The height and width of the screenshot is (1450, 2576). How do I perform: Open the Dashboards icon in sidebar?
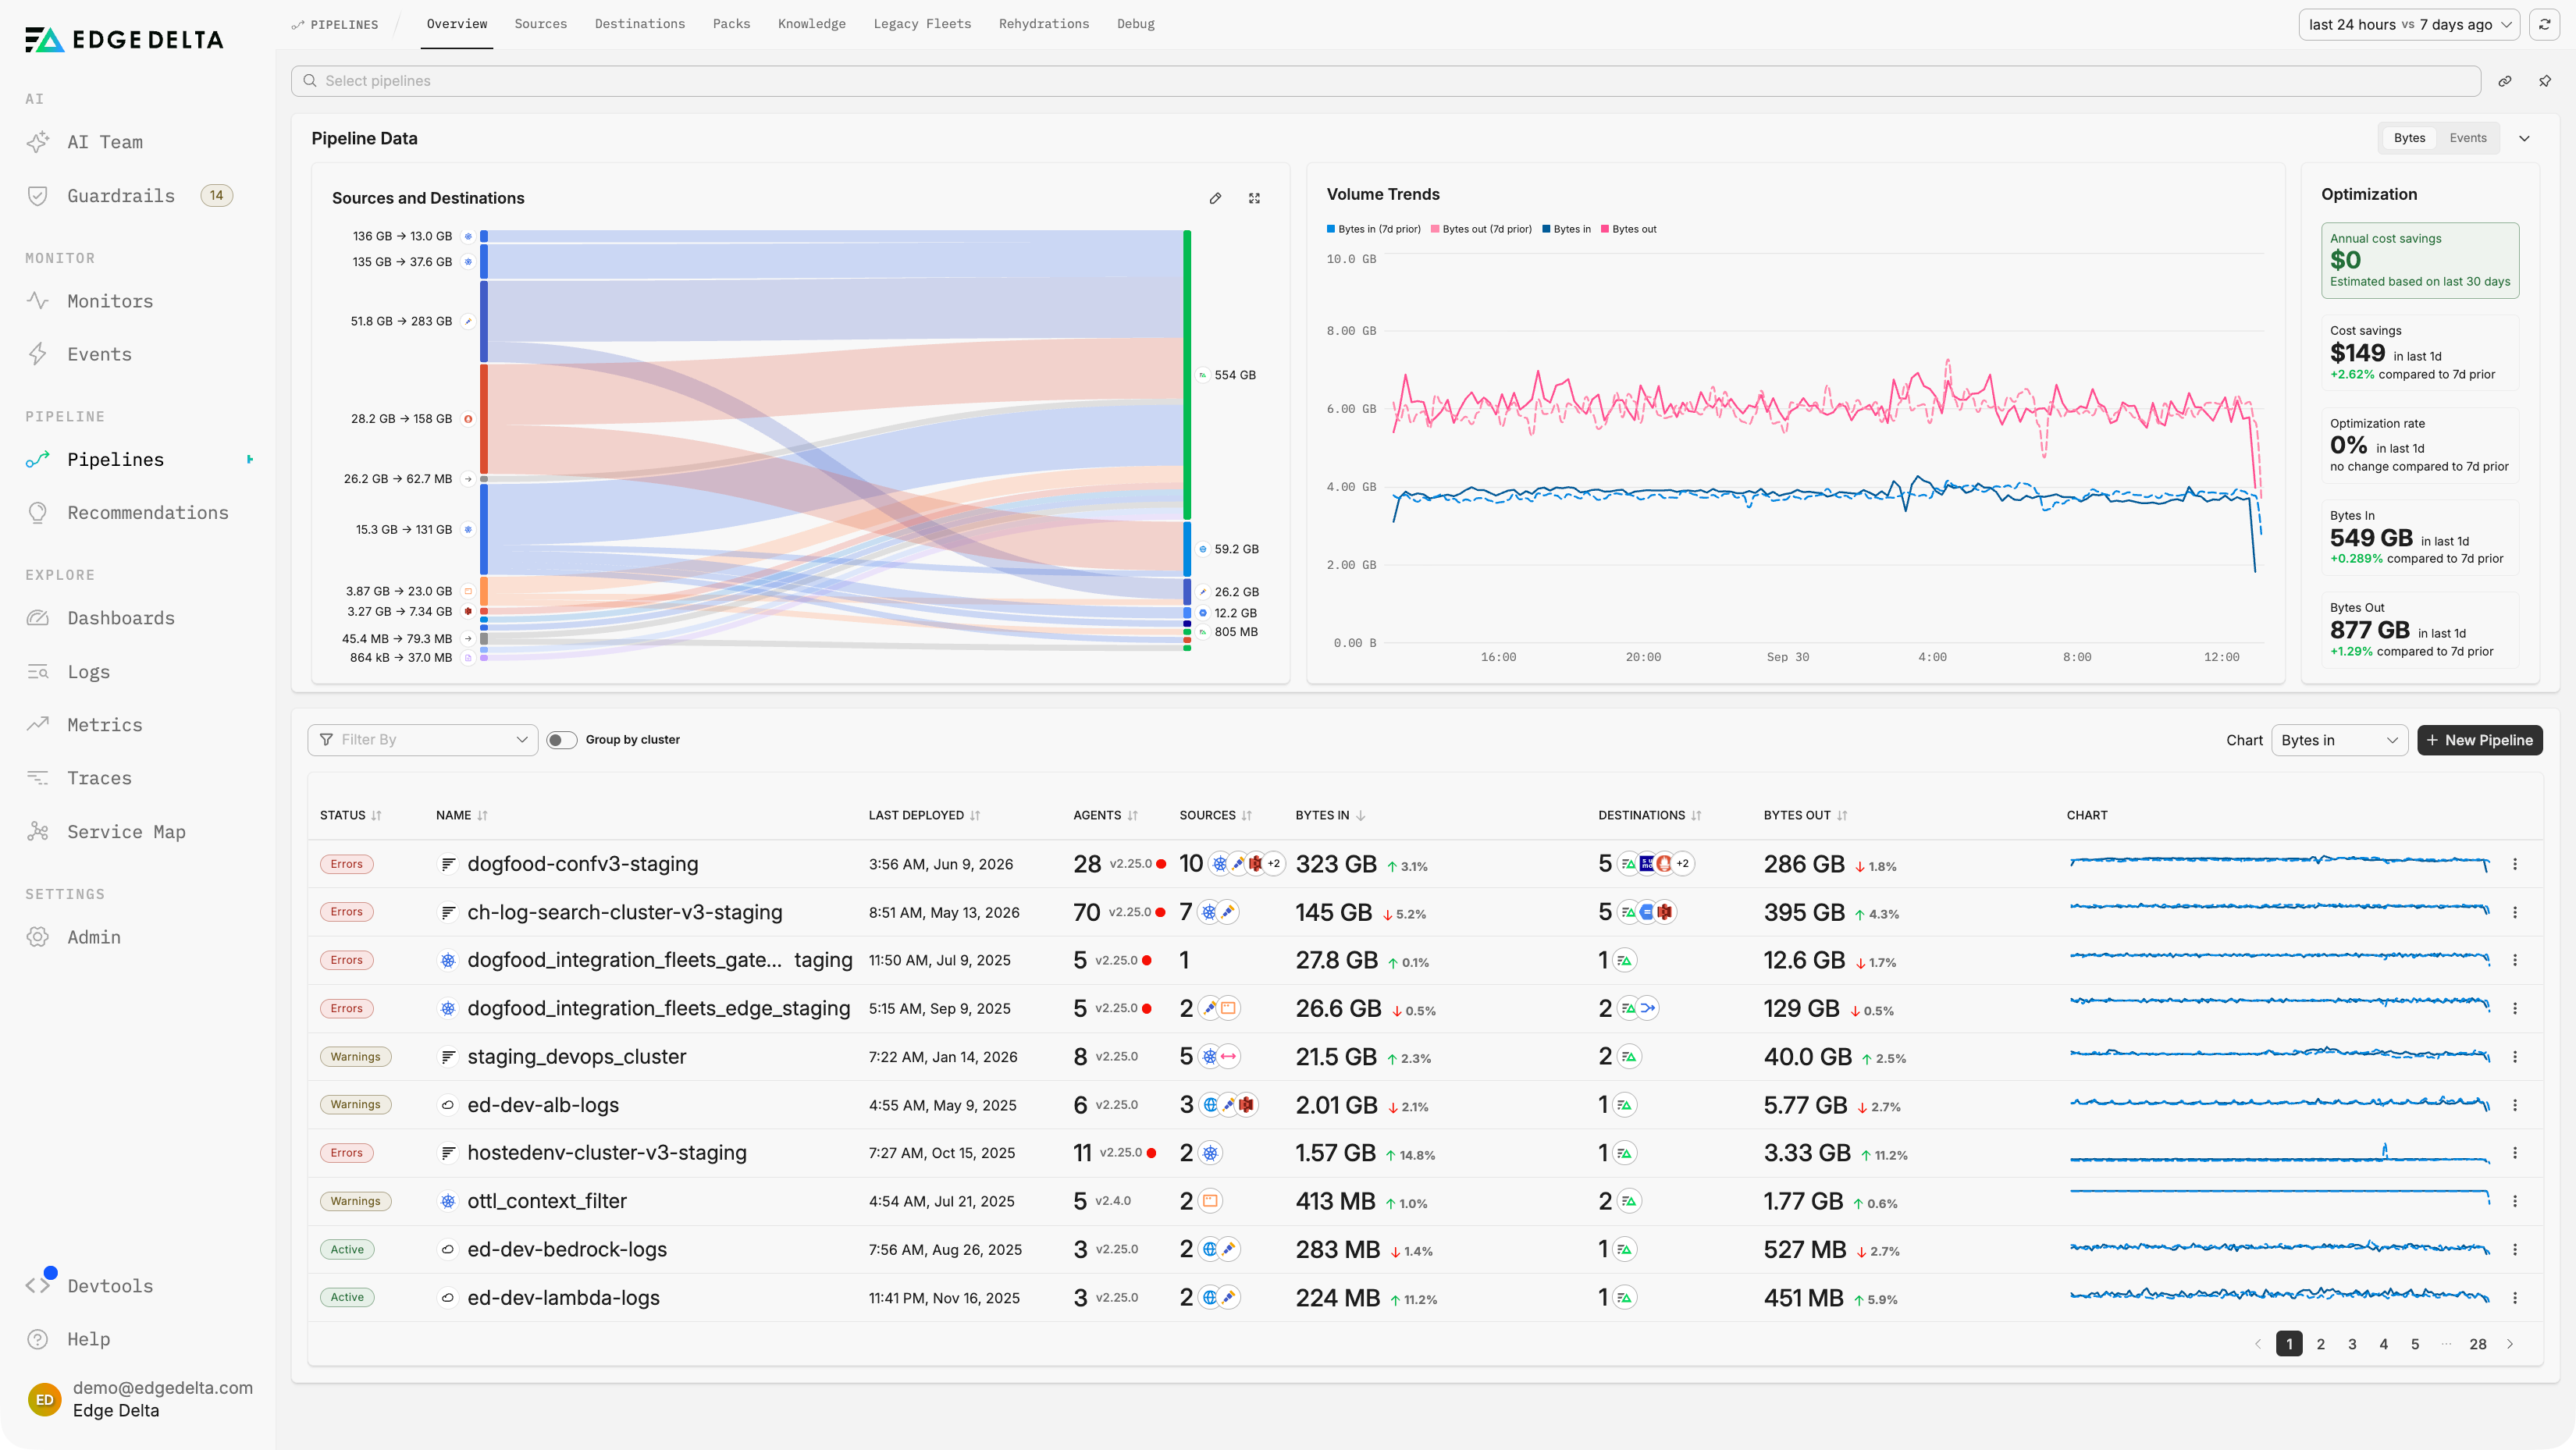[38, 618]
